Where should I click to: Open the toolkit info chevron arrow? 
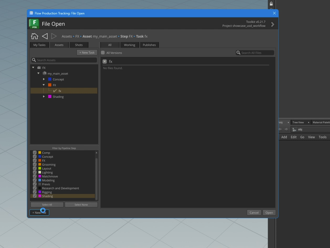tap(272, 25)
